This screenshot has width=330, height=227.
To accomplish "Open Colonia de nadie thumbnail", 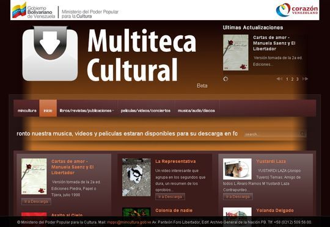I will click(136, 212).
